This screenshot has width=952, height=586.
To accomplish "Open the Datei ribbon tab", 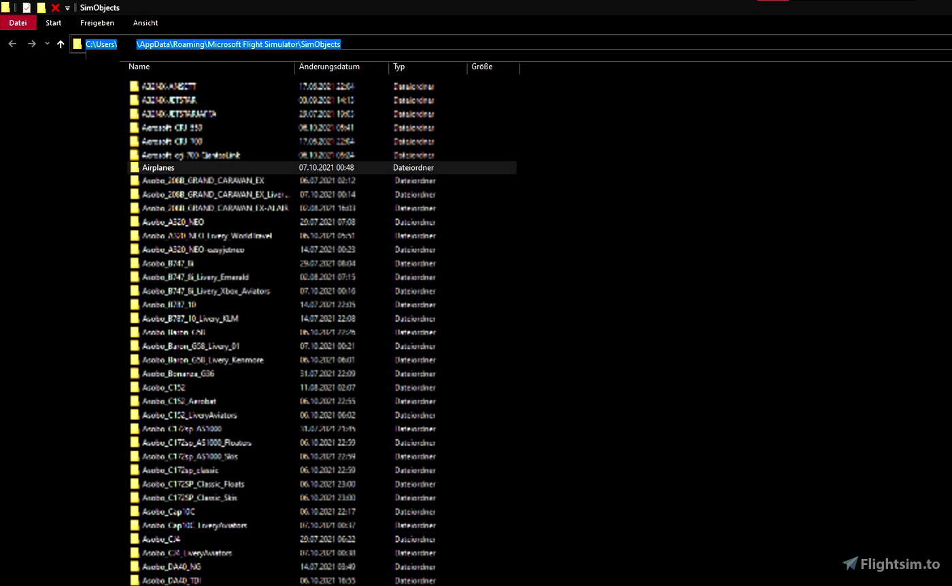I will pos(18,23).
